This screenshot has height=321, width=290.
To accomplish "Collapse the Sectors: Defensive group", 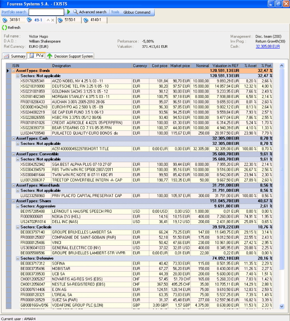I will point(18,258).
